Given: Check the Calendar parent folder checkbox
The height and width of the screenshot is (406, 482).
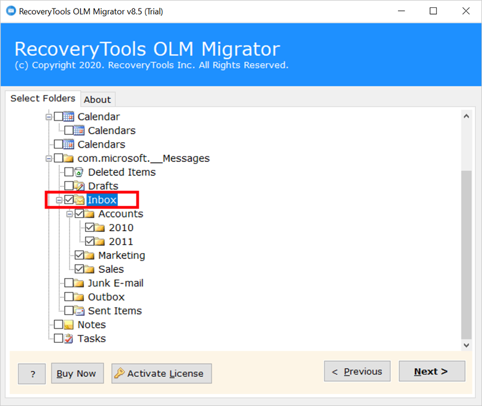Looking at the screenshot, I should point(59,117).
